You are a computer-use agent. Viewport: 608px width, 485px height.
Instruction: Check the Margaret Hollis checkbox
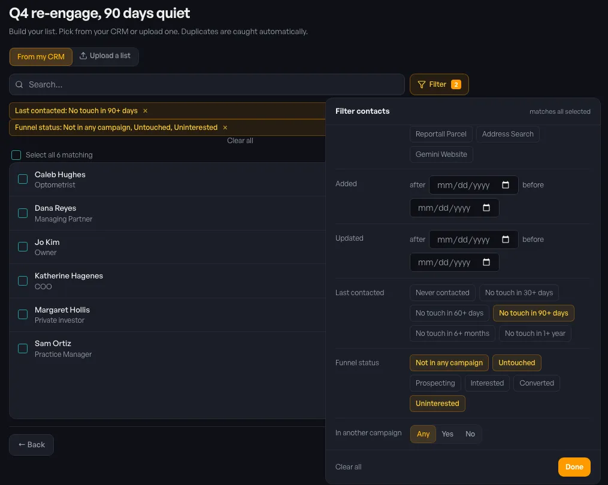23,314
